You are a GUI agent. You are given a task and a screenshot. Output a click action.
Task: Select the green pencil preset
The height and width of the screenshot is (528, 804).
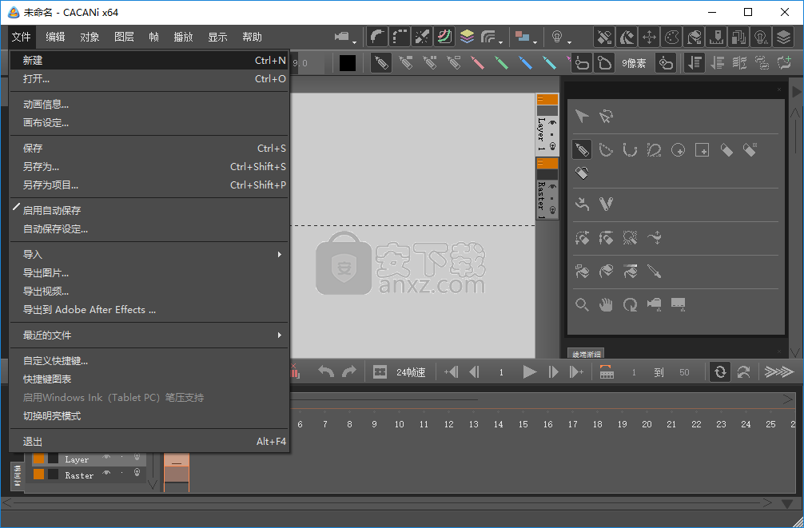point(501,62)
